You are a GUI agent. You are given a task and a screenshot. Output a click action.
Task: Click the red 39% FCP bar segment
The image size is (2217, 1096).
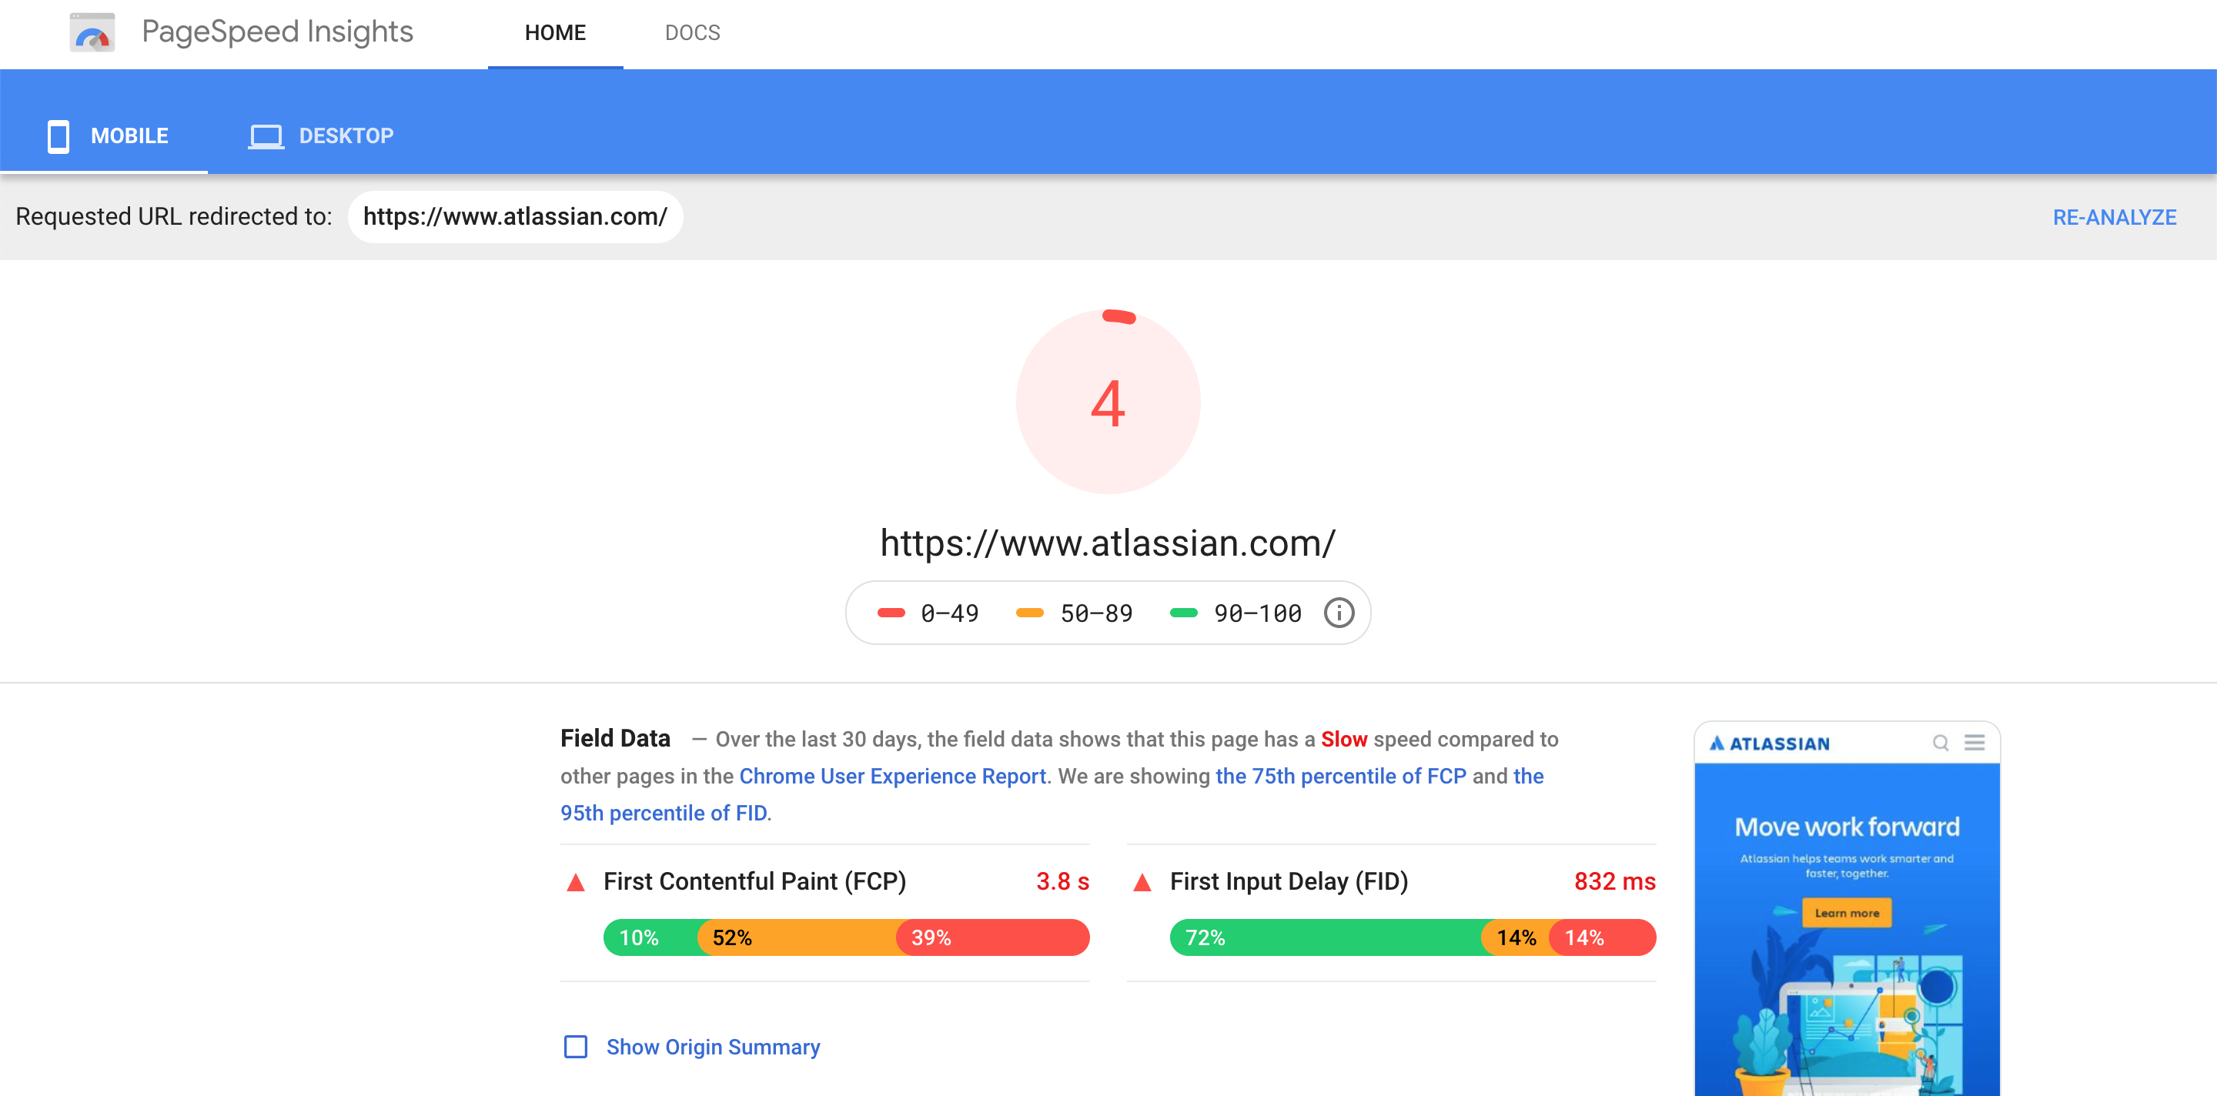pos(994,937)
